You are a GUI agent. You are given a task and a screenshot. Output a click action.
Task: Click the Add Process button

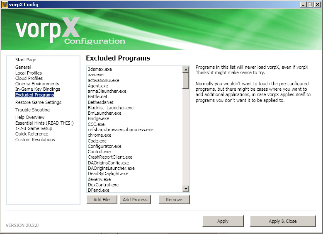tap(135, 200)
